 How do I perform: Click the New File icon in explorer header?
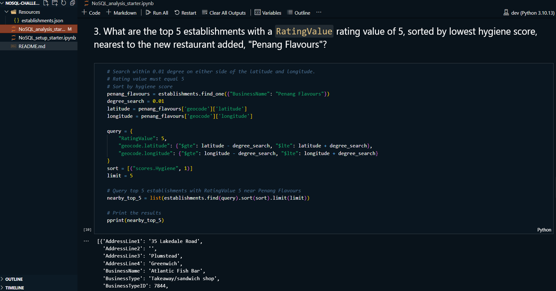pos(46,3)
